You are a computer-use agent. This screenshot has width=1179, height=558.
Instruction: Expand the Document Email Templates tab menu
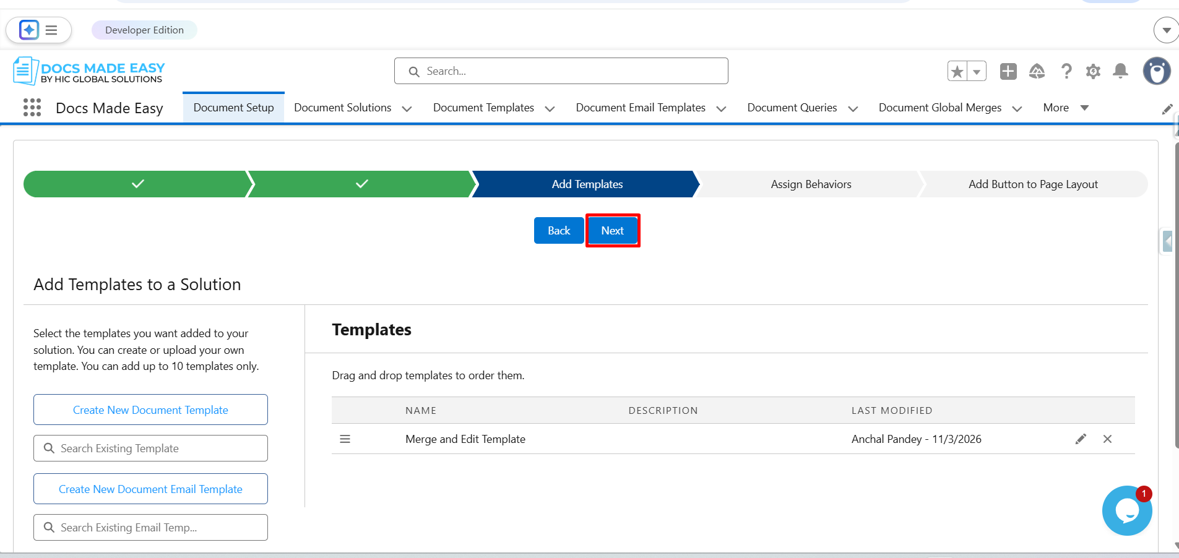721,108
